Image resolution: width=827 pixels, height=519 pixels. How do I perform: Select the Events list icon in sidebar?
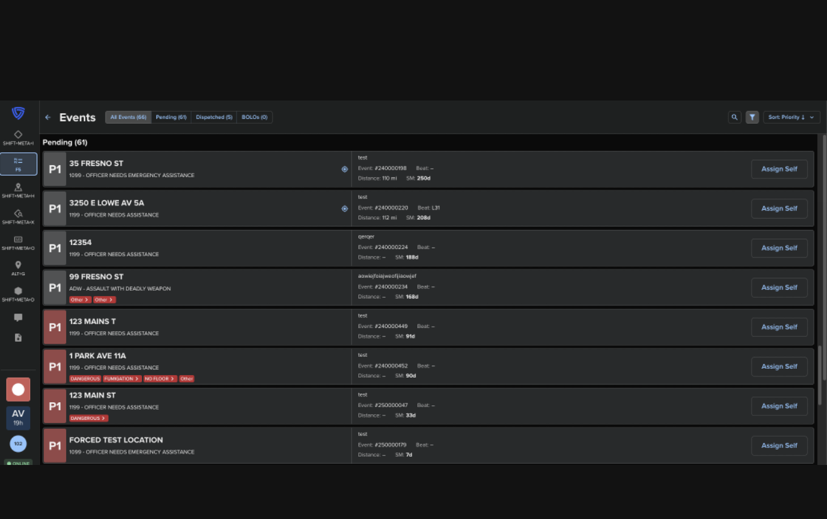[x=18, y=163]
